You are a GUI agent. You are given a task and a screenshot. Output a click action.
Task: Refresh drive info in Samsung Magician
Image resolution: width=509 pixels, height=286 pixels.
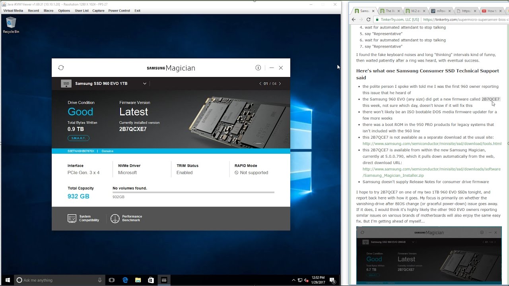(61, 68)
